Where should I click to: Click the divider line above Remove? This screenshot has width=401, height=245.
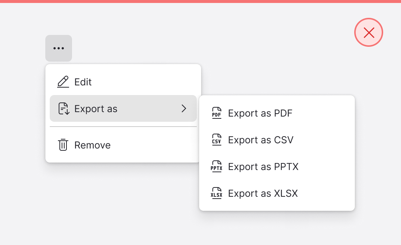pyautogui.click(x=123, y=127)
